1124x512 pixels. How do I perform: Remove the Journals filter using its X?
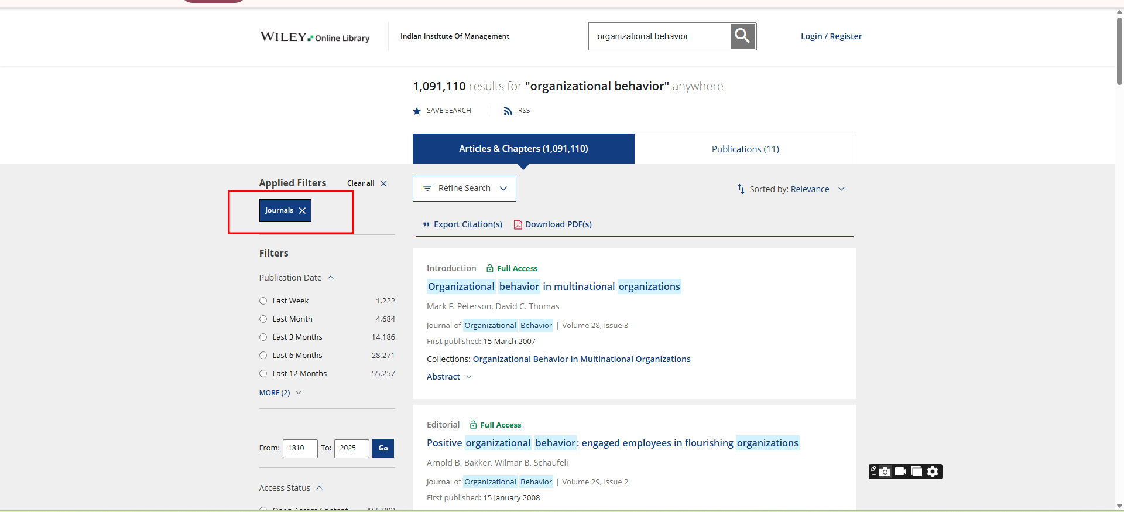click(302, 211)
